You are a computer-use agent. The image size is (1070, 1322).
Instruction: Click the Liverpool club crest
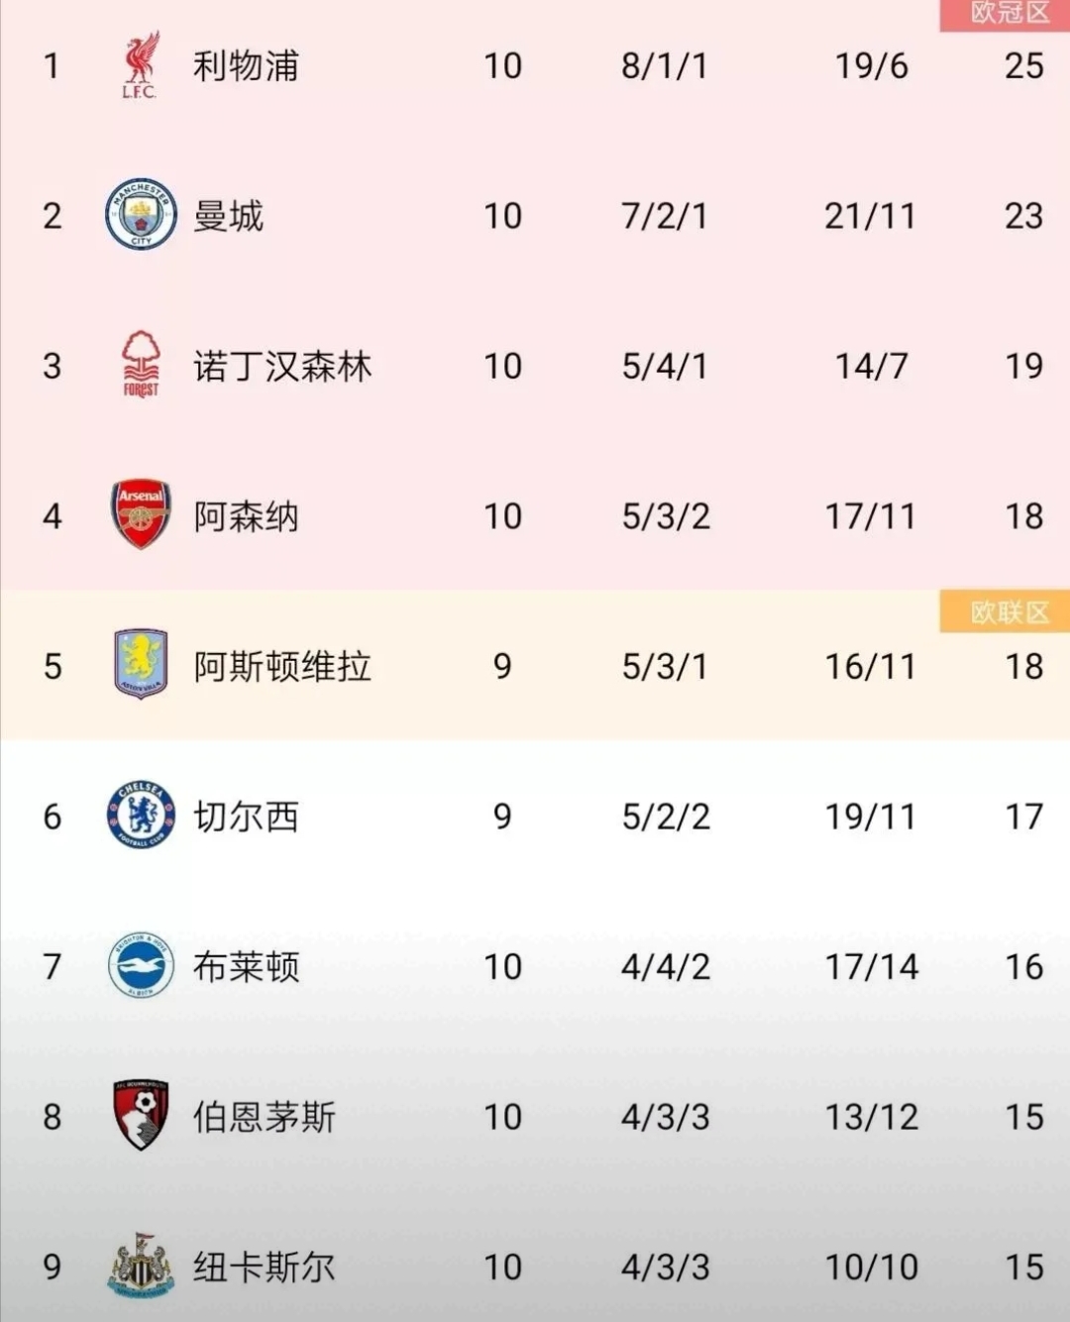[x=141, y=65]
